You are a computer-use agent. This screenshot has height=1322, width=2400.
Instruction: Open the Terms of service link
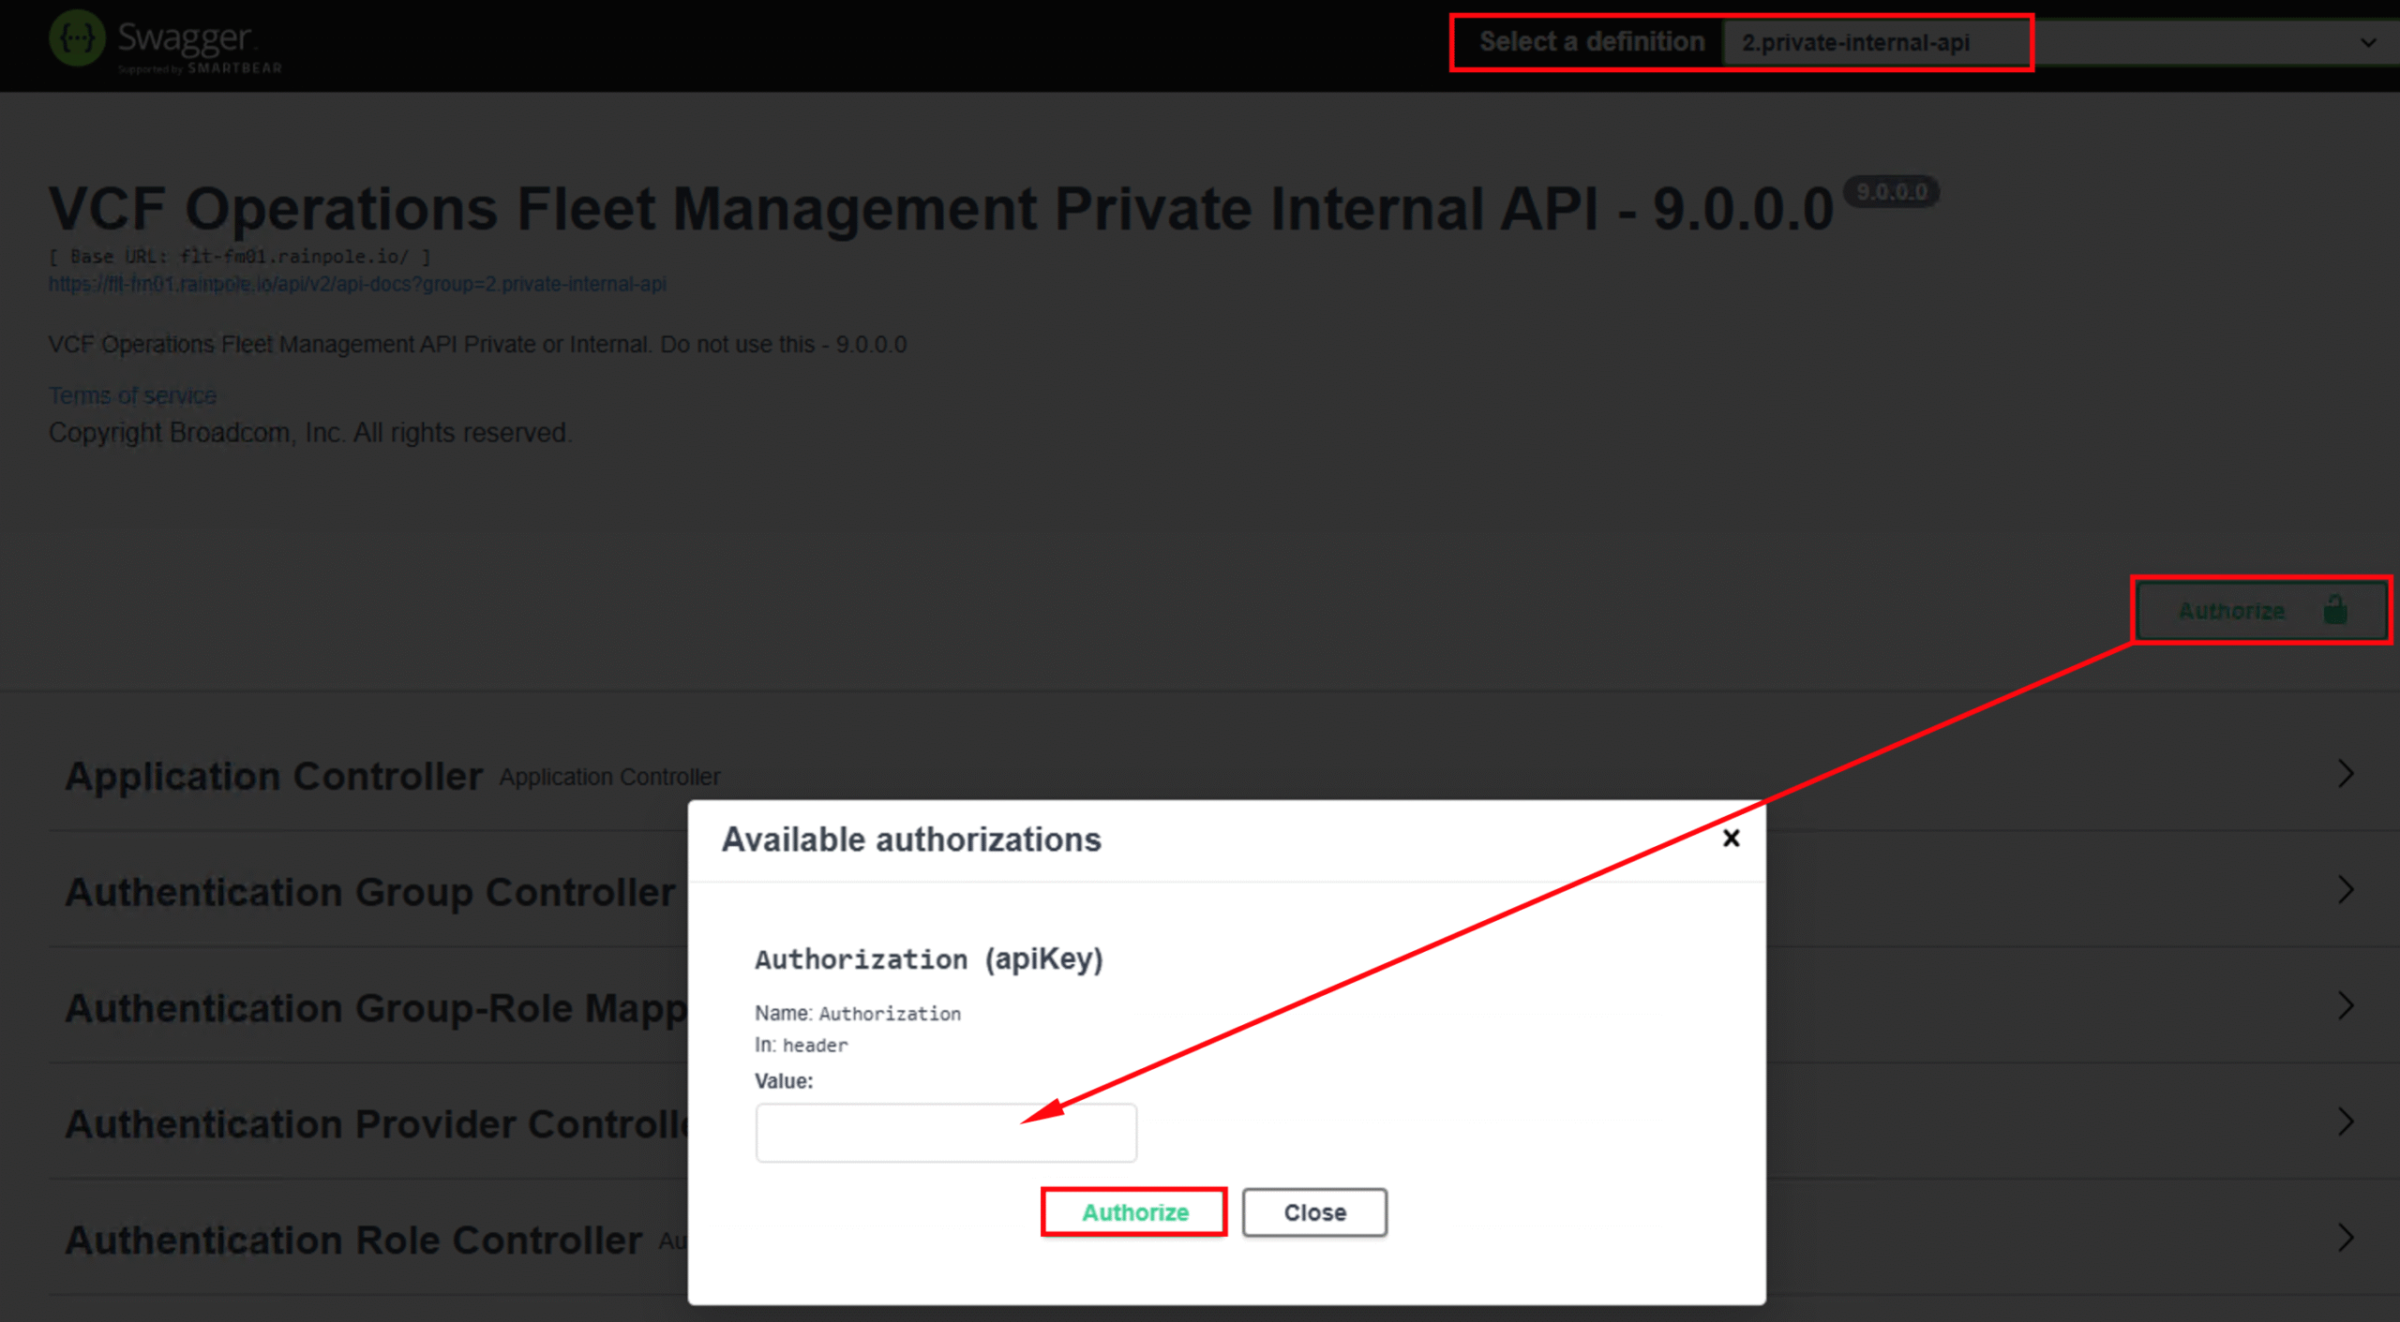(132, 395)
